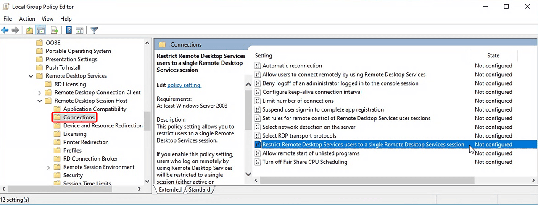The image size is (538, 205).
Task: Click down arrow of description pane scrollbar
Action: click(248, 174)
